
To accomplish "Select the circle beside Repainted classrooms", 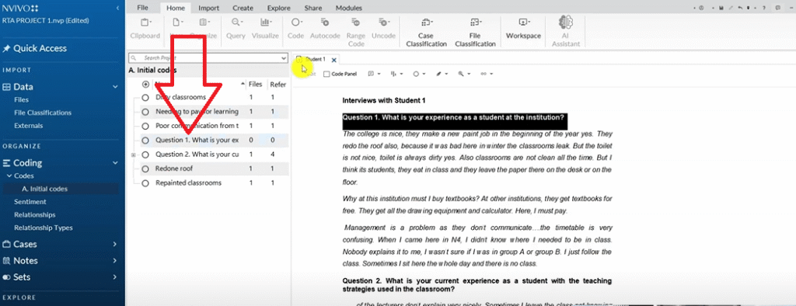I will [145, 183].
